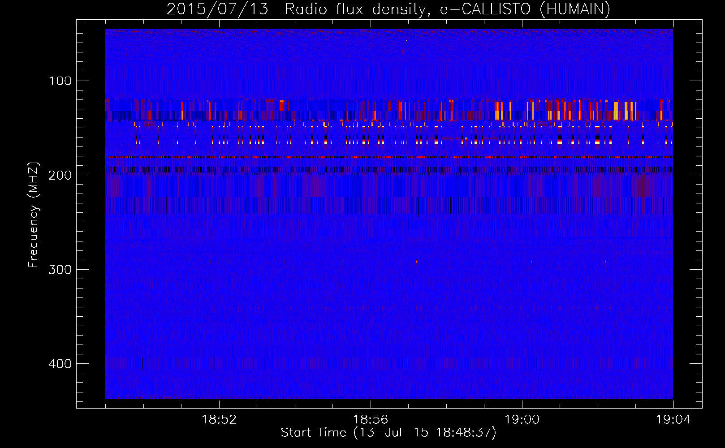
Task: Click the 'Frequency (MHZ)' axis label
Action: 34,215
